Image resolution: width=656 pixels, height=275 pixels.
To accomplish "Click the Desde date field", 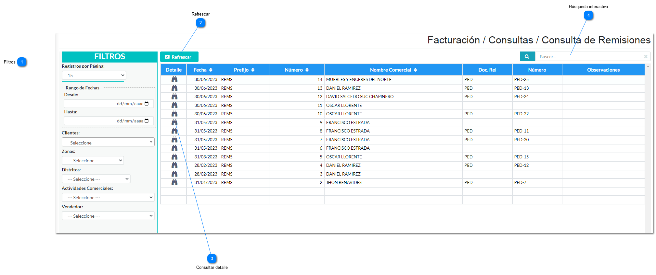I will pos(109,104).
